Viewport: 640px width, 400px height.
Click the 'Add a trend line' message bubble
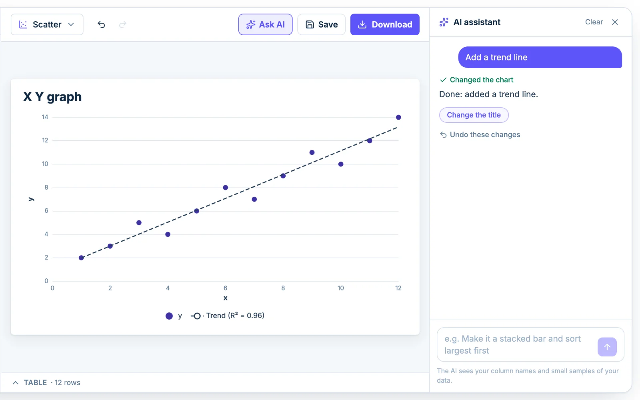point(540,57)
